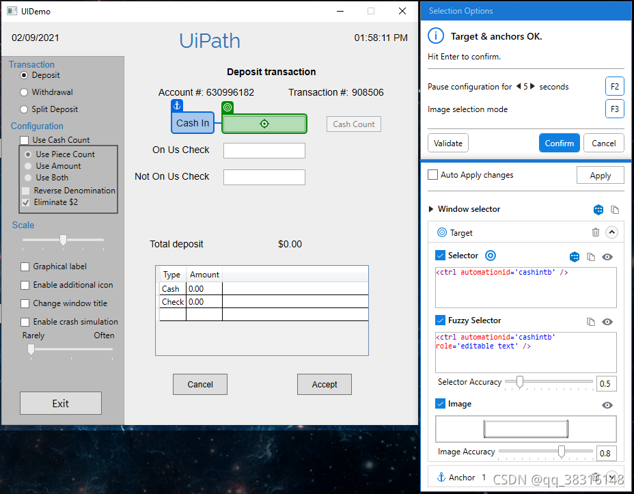Delete the Target using trash icon
The width and height of the screenshot is (634, 494).
pyautogui.click(x=596, y=232)
